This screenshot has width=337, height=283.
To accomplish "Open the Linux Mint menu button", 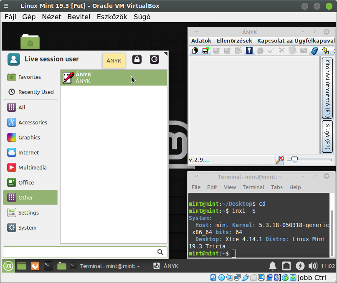I will (8, 266).
